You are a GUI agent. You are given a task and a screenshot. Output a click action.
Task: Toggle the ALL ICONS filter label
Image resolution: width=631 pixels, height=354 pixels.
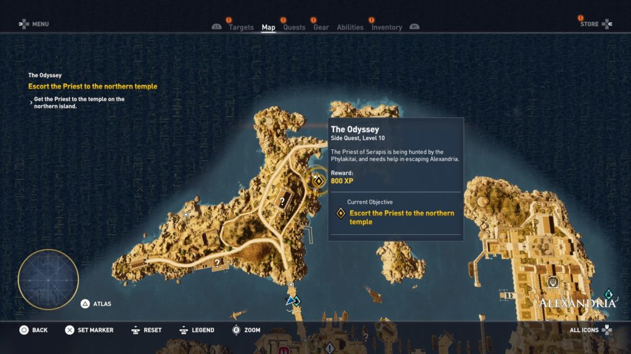pos(584,330)
